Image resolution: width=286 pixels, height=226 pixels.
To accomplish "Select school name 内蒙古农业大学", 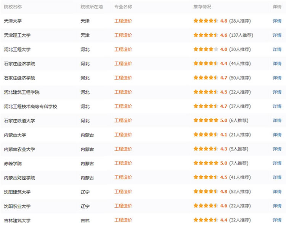I will tap(19, 149).
